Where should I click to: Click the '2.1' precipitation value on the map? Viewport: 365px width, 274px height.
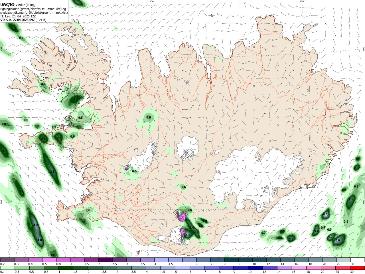coord(43,139)
